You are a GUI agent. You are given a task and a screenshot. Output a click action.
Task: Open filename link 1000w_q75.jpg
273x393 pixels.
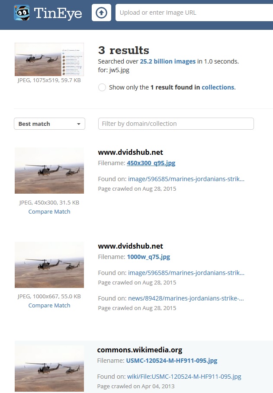tap(148, 257)
